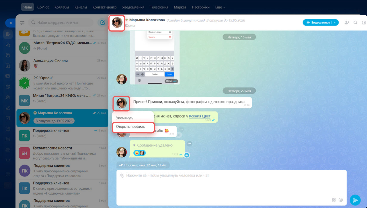367x208 pixels.
Task: Send the message with the arrow button
Action: (355, 200)
